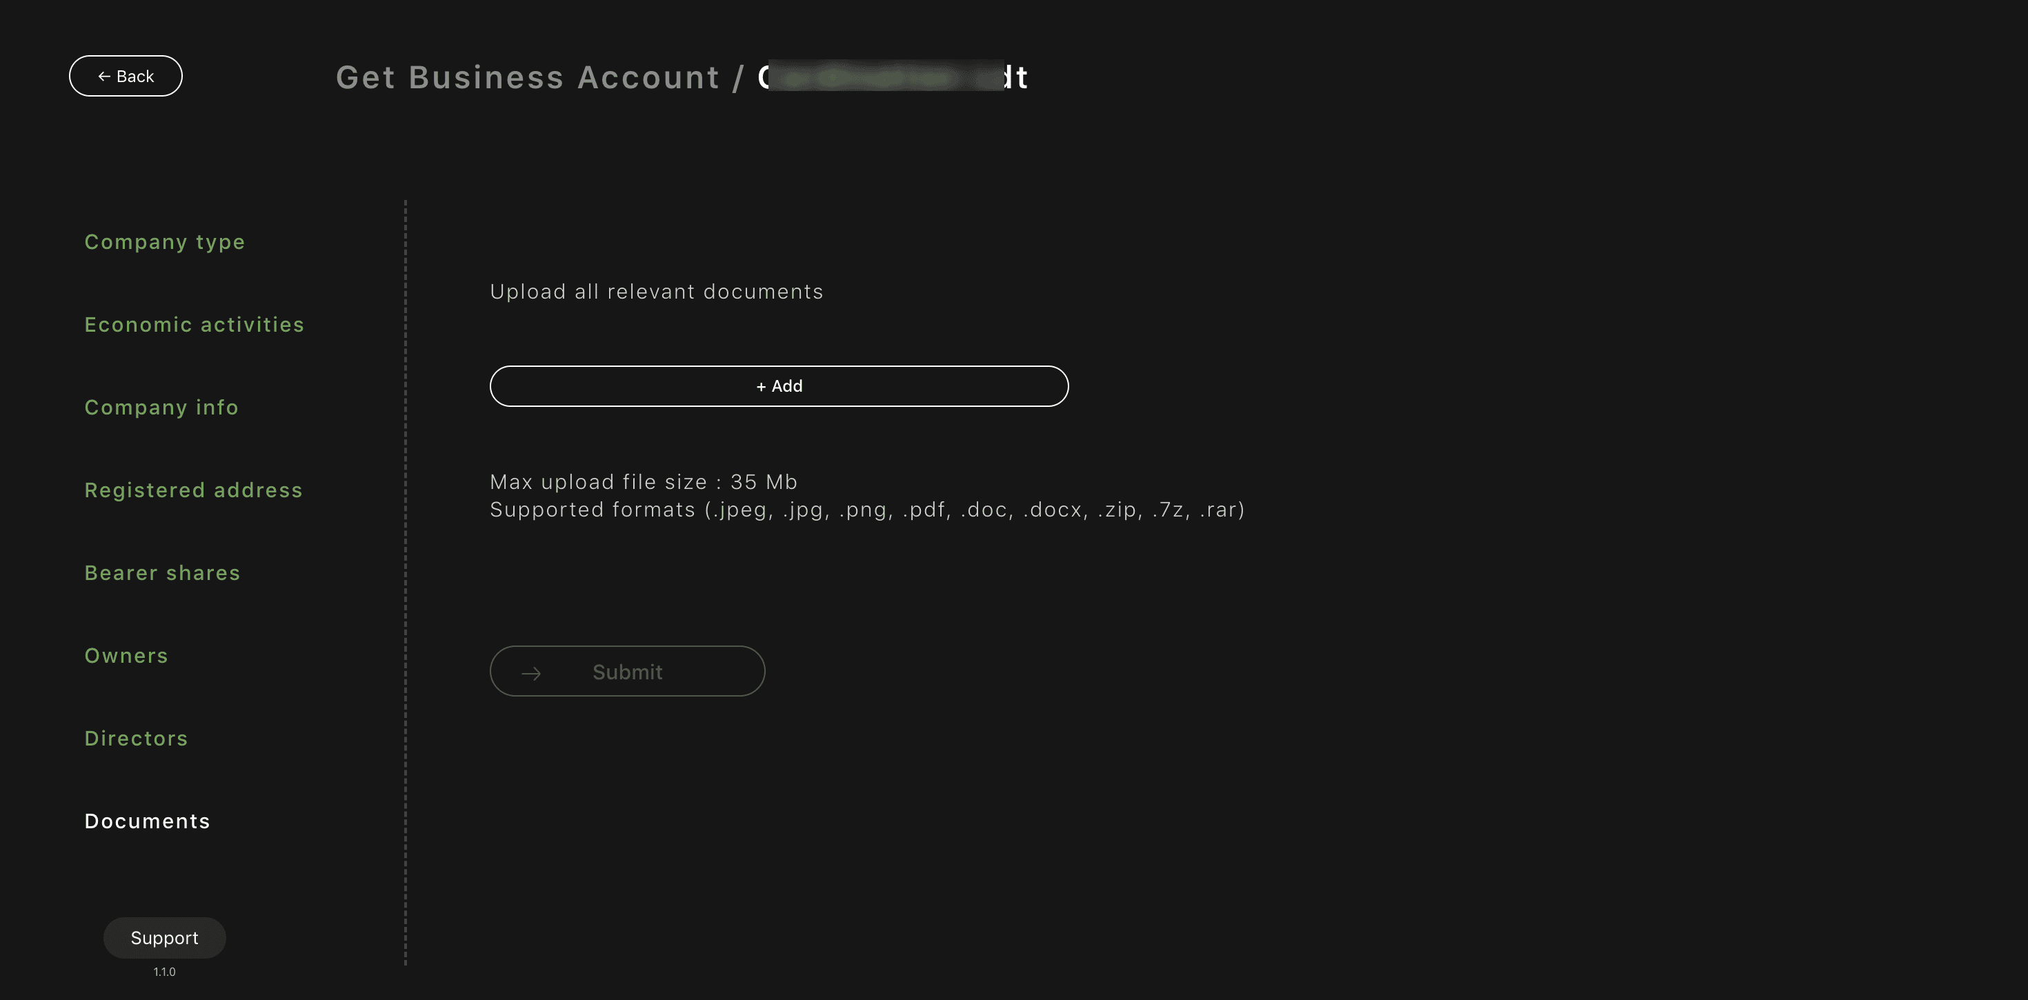Click the dashed vertical sidebar divider

406,583
